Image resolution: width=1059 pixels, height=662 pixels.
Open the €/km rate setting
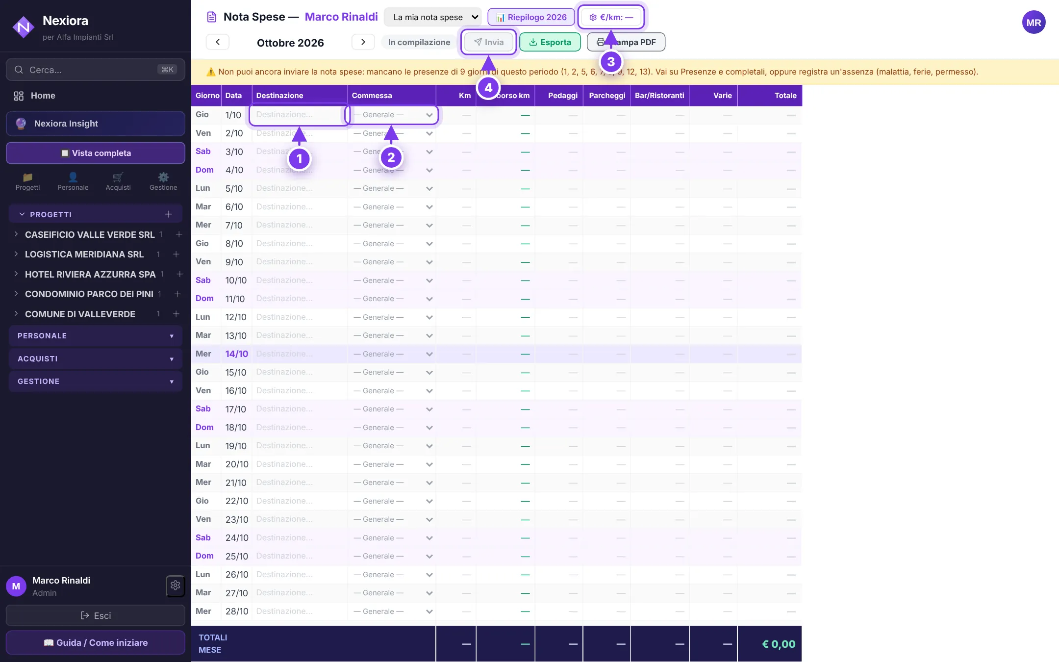611,17
